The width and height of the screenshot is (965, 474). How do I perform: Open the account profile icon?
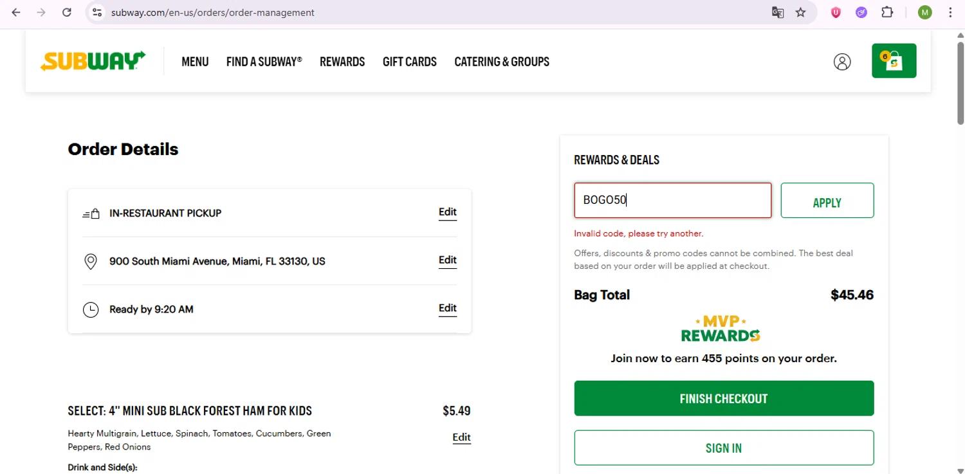[x=842, y=61]
